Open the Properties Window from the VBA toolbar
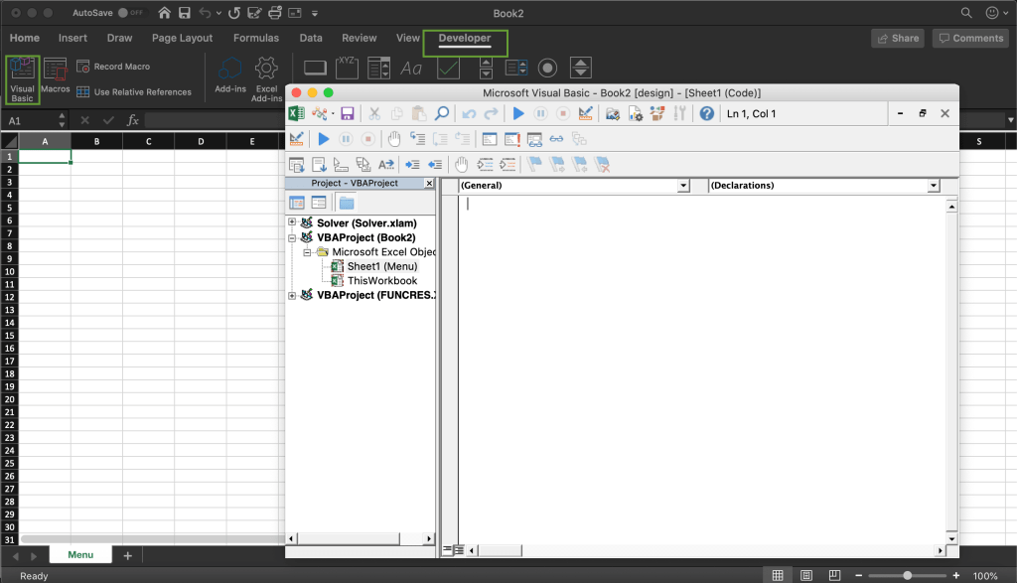The width and height of the screenshot is (1017, 583). pyautogui.click(x=635, y=112)
